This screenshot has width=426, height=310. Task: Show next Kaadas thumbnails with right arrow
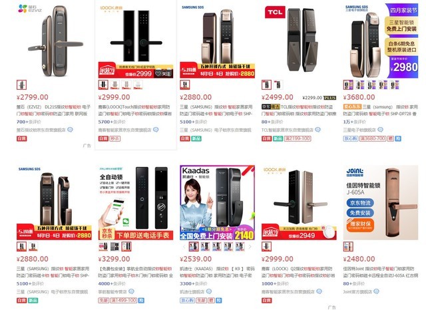pyautogui.click(x=250, y=247)
